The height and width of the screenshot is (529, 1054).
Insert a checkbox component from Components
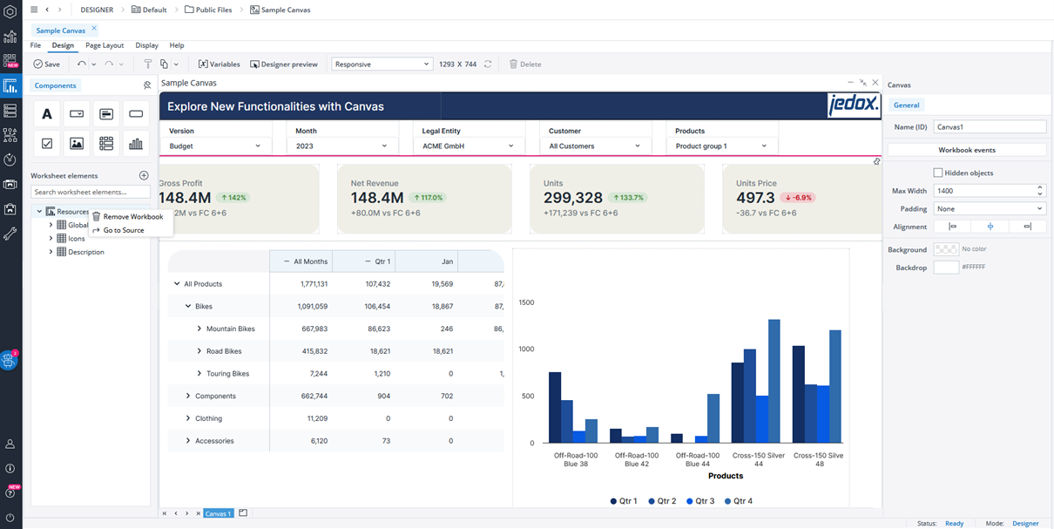point(47,144)
